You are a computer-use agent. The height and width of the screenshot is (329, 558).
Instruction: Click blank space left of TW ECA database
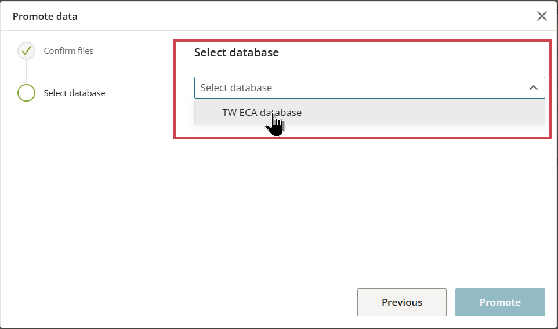pos(208,113)
